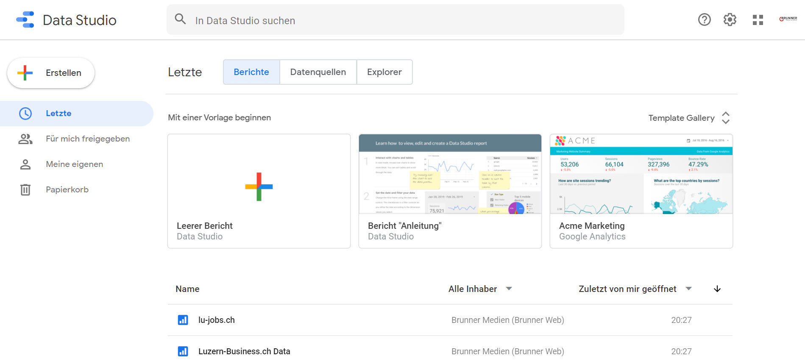Expand the Template Gallery chevrons

click(726, 118)
